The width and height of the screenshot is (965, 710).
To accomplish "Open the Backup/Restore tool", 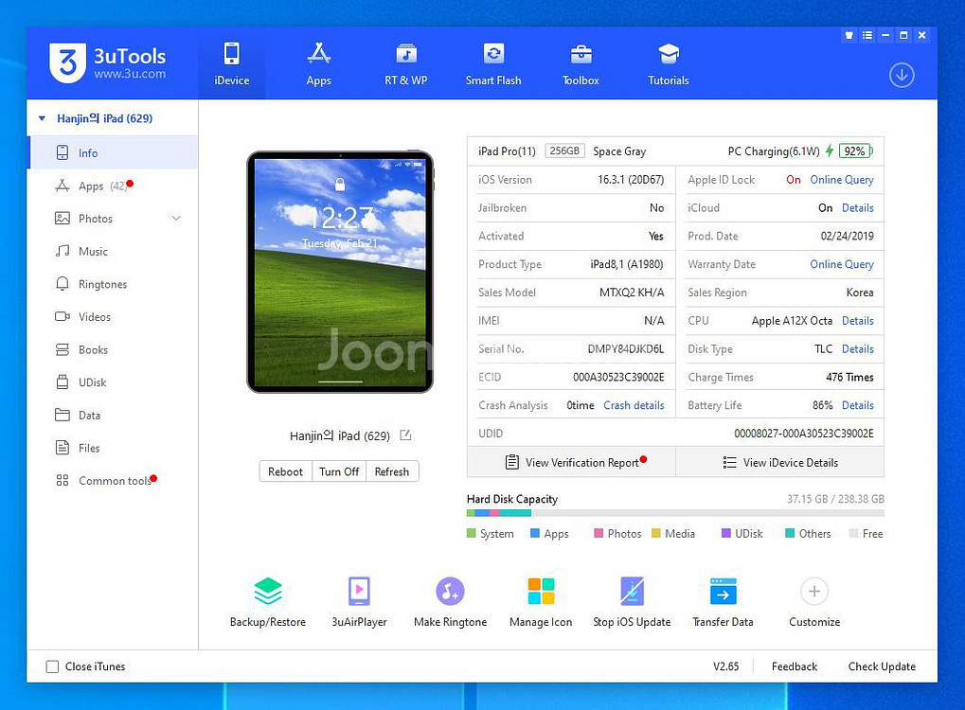I will pyautogui.click(x=267, y=599).
